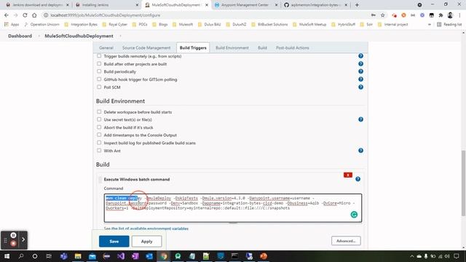Expand the recorder toolbar arrow

tap(23, 239)
